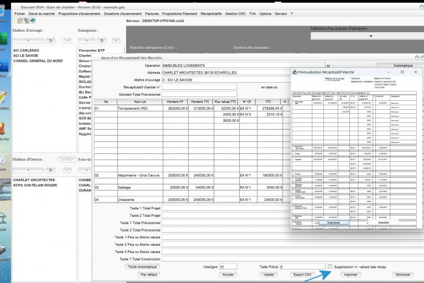Select SCI CARLESSO in Maîtres d'ouvrage list
Screen dimensions: 424x283
[x=26, y=50]
